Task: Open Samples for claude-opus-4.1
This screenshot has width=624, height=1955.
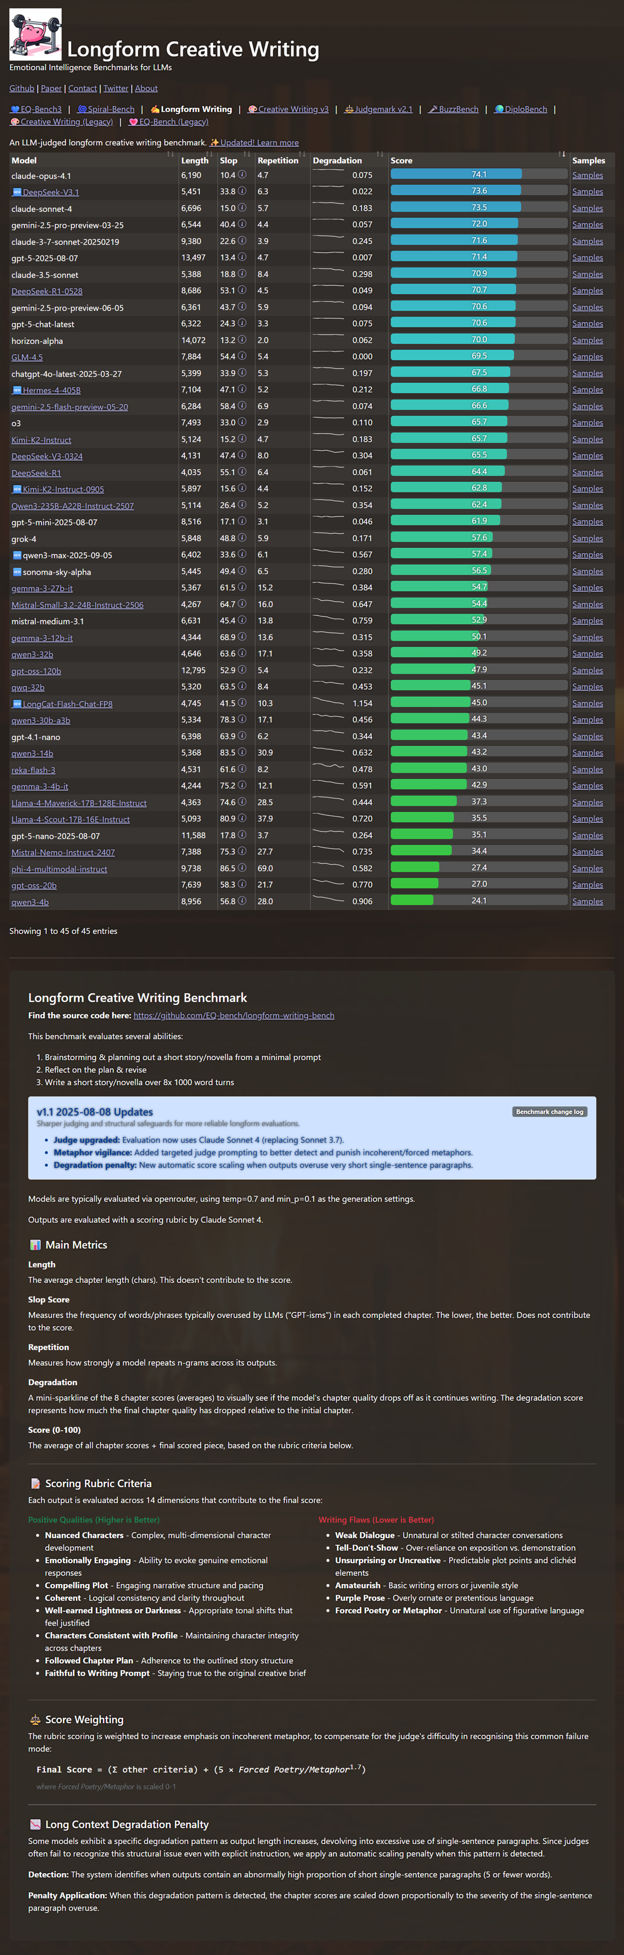Action: [587, 175]
